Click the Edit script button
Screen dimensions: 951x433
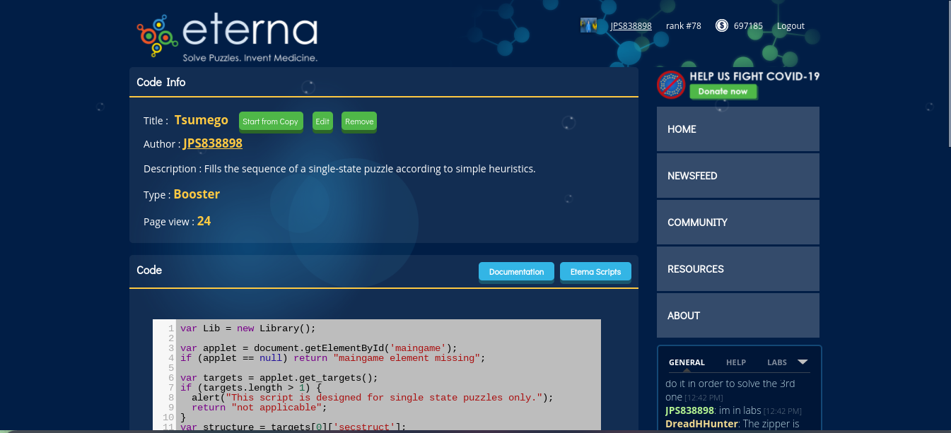click(322, 121)
